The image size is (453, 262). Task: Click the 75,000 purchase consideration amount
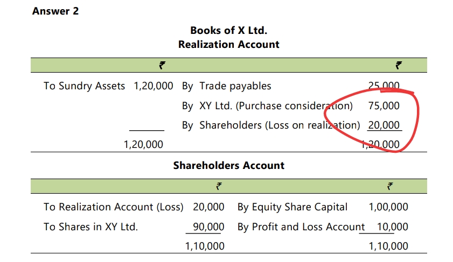tap(384, 105)
